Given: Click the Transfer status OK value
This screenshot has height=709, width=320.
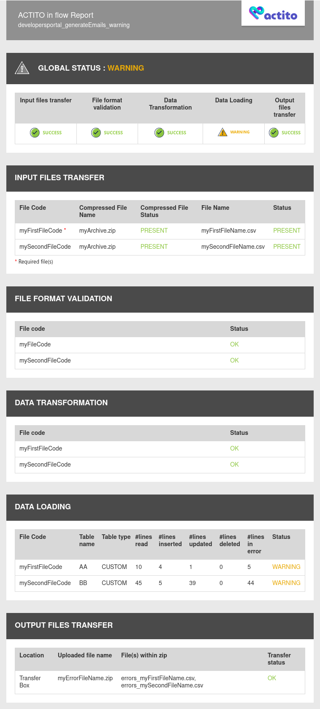Looking at the screenshot, I should pos(272,678).
